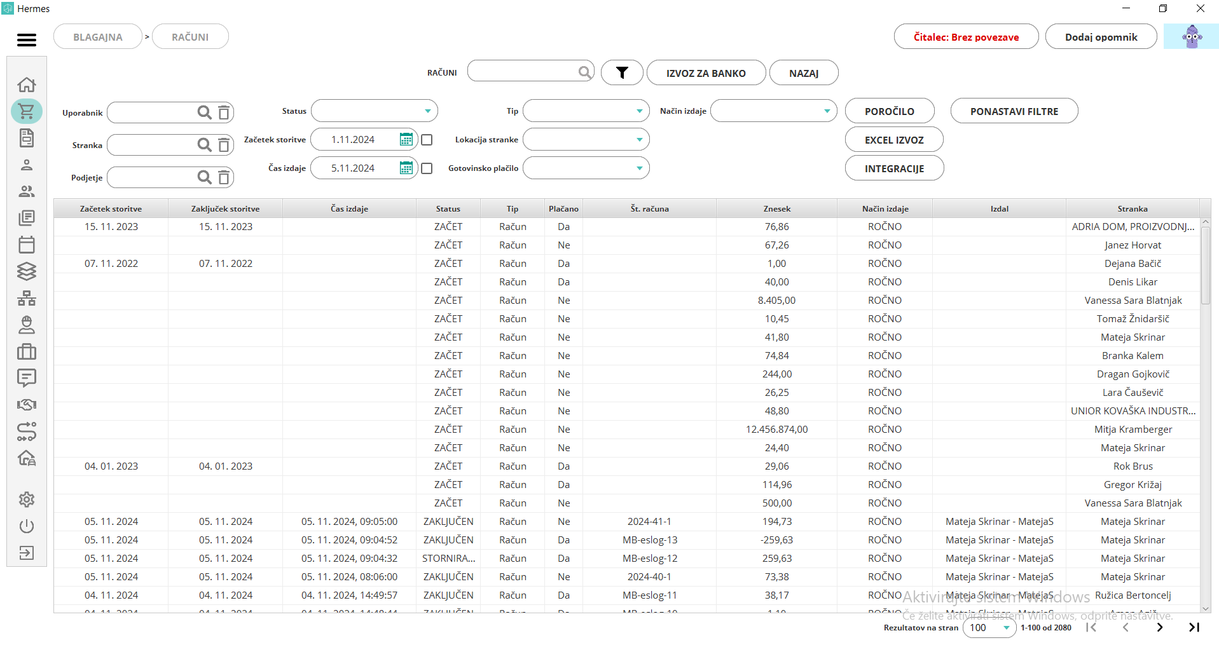Open the stacked documents sidebar icon

27,218
